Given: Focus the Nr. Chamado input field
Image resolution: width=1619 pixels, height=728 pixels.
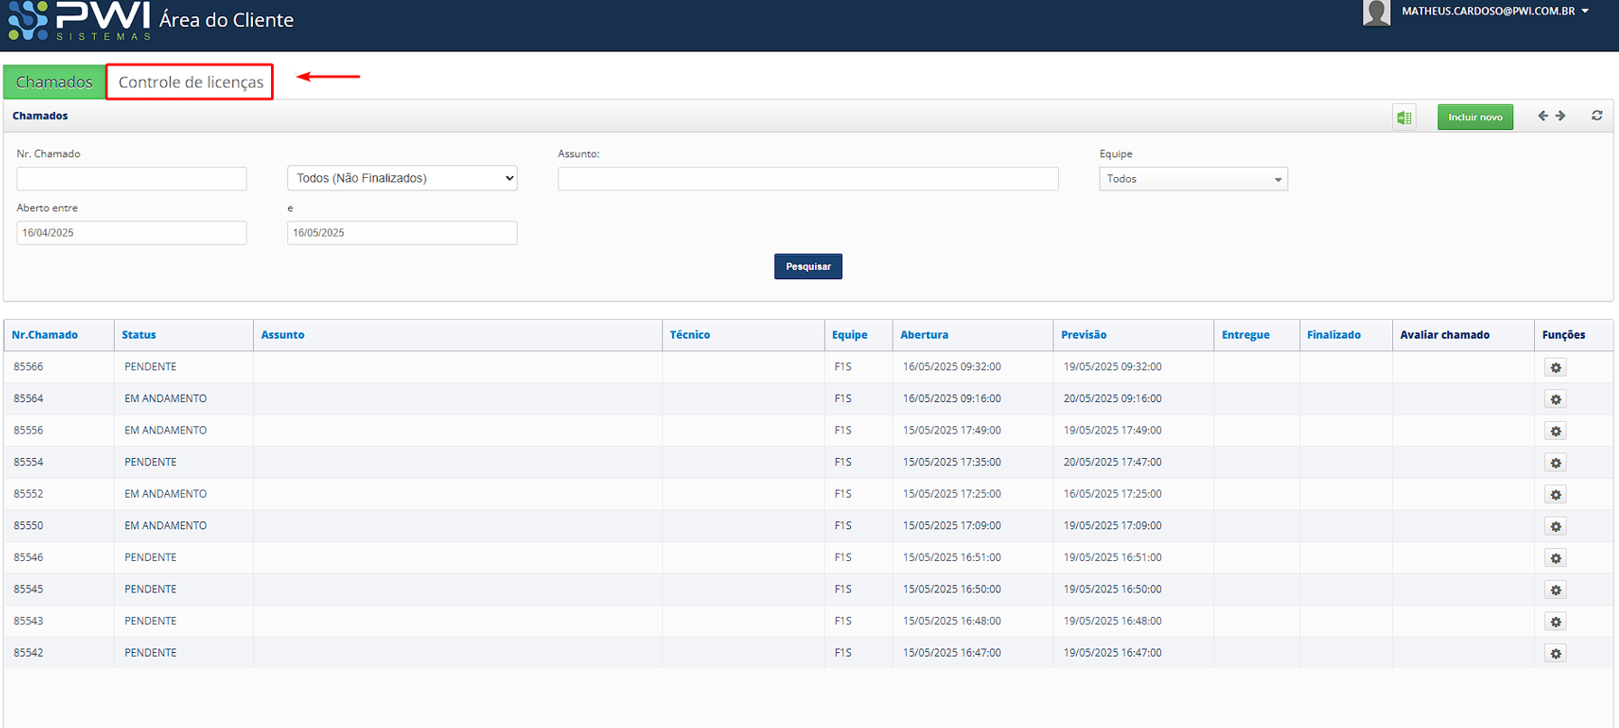Looking at the screenshot, I should (x=132, y=179).
